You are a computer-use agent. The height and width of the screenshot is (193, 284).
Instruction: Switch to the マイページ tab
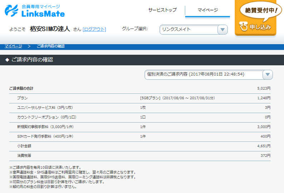tap(207, 10)
